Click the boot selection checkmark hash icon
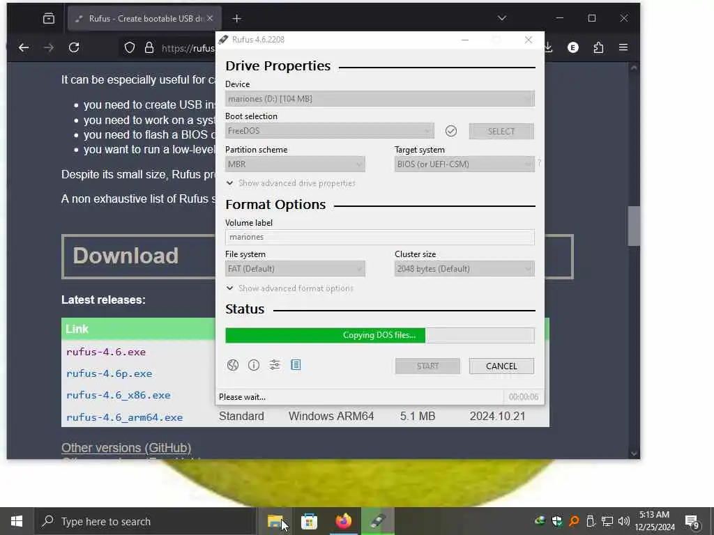 point(451,131)
